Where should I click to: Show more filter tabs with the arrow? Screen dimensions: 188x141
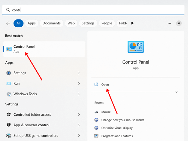[x=132, y=23]
